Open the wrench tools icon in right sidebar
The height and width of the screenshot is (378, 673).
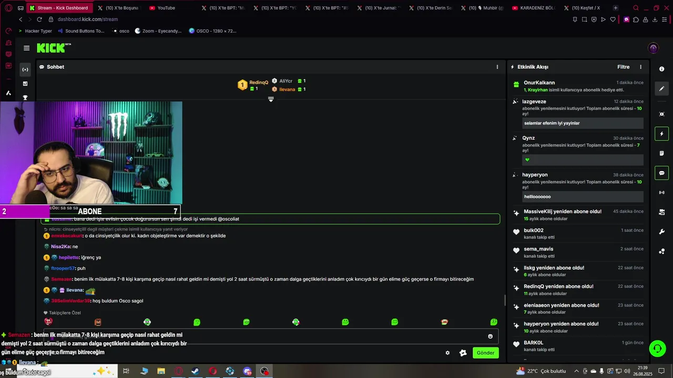[661, 232]
